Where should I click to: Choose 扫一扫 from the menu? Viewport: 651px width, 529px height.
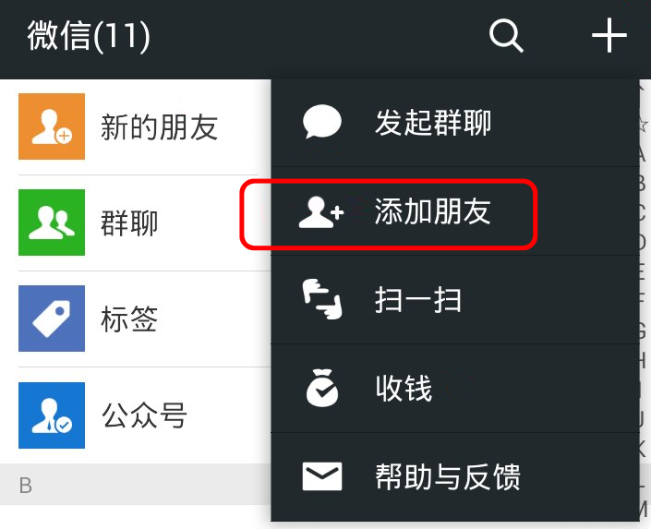(455, 300)
